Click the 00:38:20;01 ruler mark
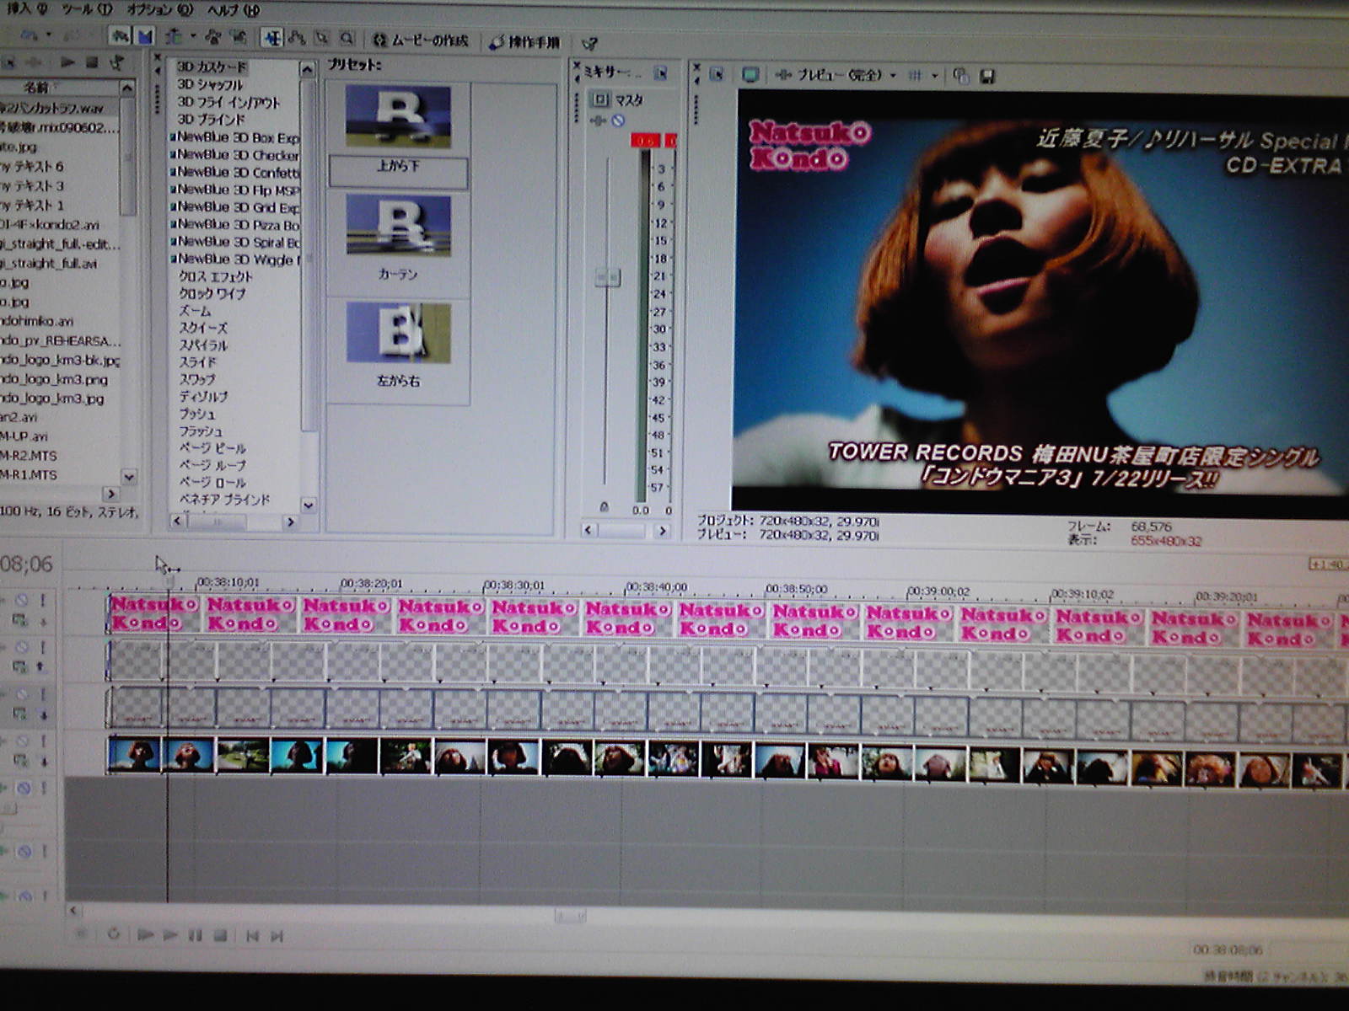 pyautogui.click(x=372, y=583)
